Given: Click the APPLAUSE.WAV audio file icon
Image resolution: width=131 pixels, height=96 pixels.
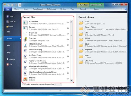Looking at the screenshot, I should (25, 45).
